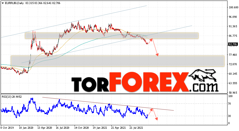Click the 14 Oct 2020 date label
Image resolution: width=239 pixels, height=131 pixels.
[x=81, y=128]
